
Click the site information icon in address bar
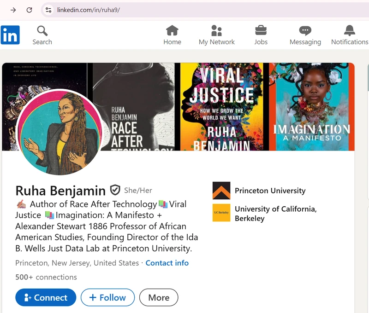(48, 10)
